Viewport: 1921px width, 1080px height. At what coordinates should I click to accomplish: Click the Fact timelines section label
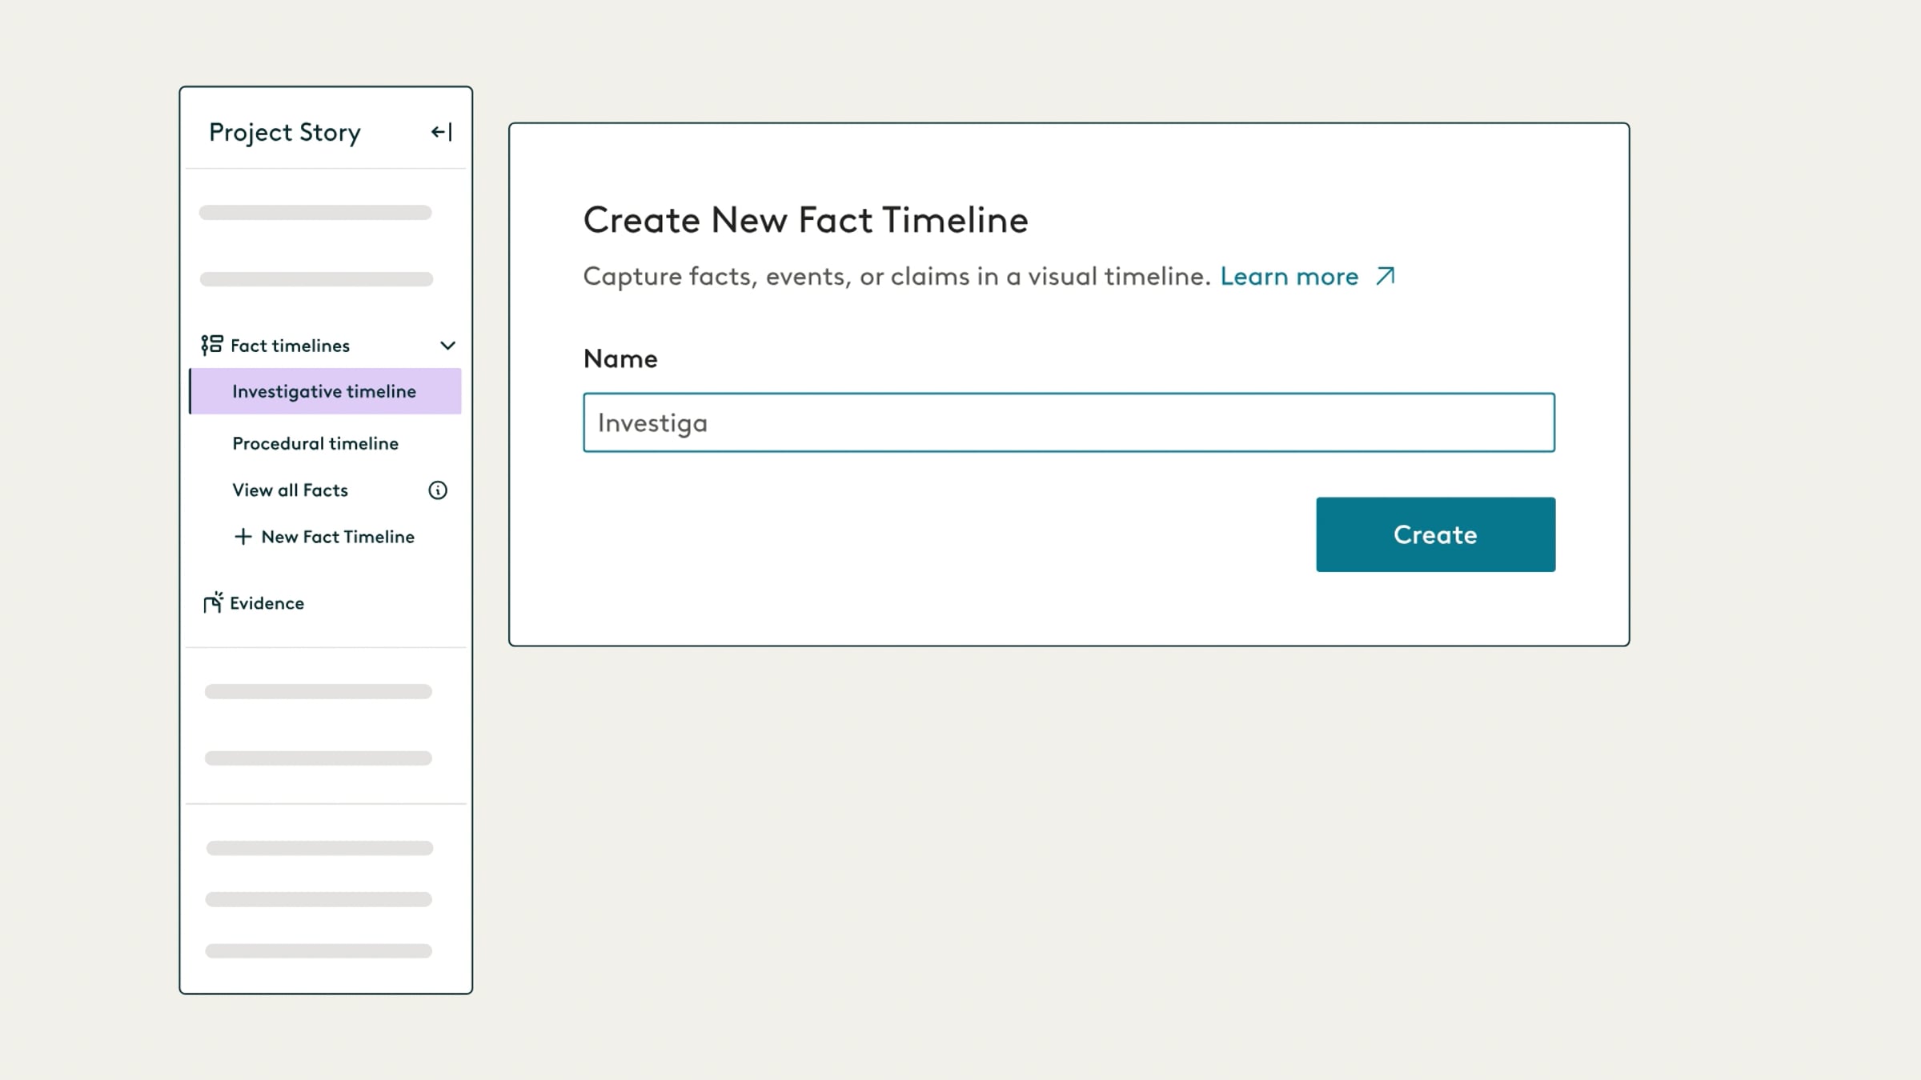[290, 346]
